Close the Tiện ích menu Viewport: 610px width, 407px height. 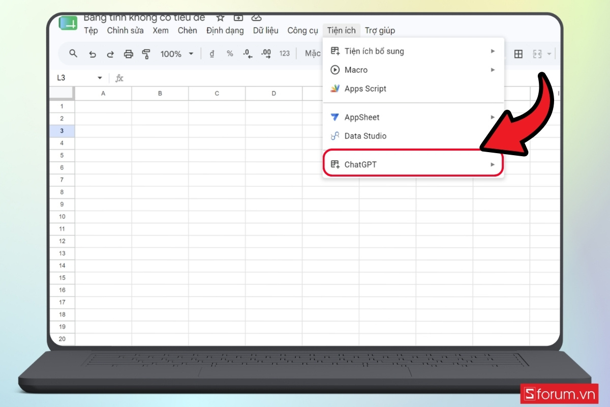[342, 31]
